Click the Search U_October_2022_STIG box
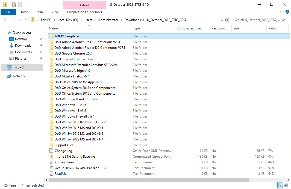This screenshot has height=189, width=291. click(x=257, y=20)
